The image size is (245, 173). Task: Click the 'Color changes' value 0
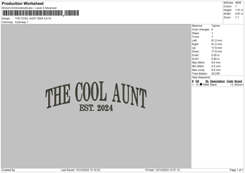point(212,29)
